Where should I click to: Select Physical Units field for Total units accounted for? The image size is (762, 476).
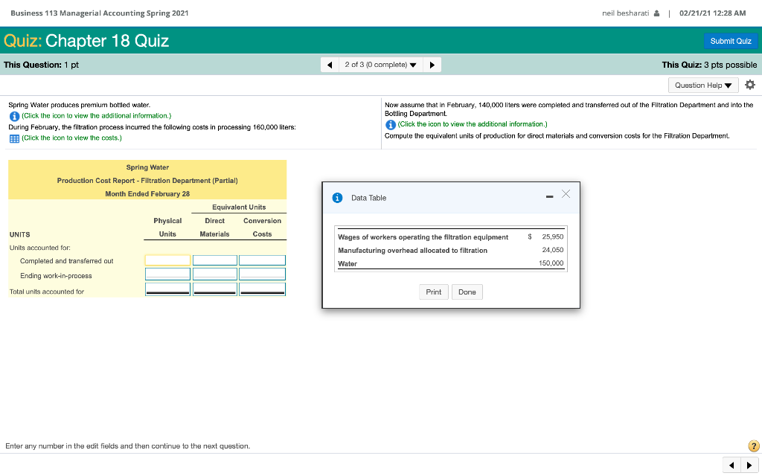(167, 289)
